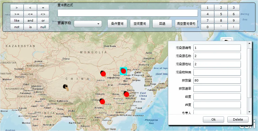258x131 pixels.
Task: Click the 回退 undo button
Action: [x=162, y=24]
